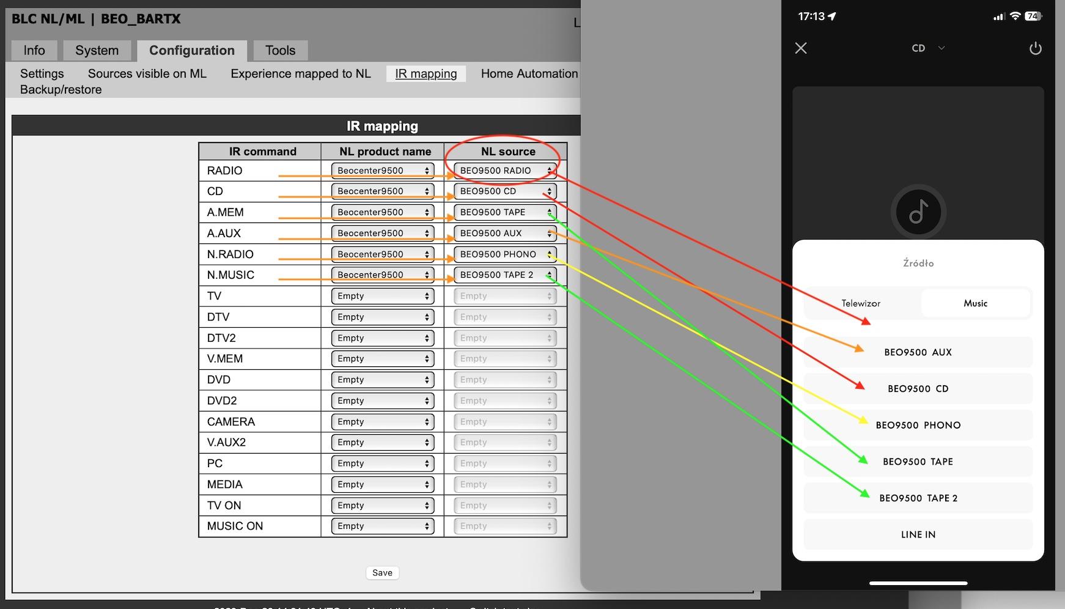Open NL product dropdown for V.MEM row
This screenshot has height=609, width=1065.
pyautogui.click(x=383, y=359)
